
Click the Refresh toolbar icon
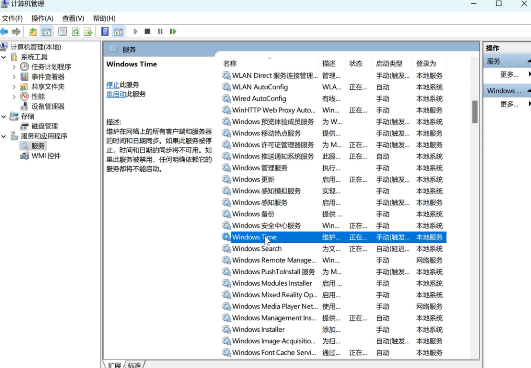(x=75, y=31)
